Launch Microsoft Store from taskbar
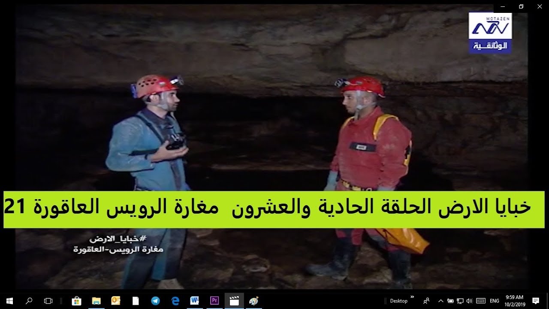Screen dimensions: 549x309 [x=76, y=301]
